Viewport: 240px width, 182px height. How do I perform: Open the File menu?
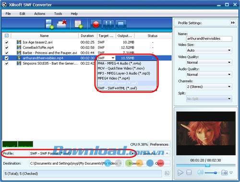click(x=8, y=14)
